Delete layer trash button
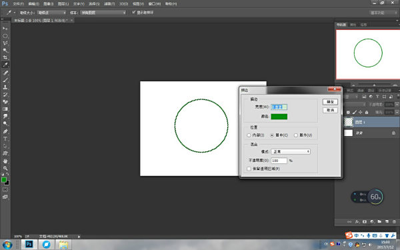Image resolution: width=400 pixels, height=250 pixels. tap(395, 222)
